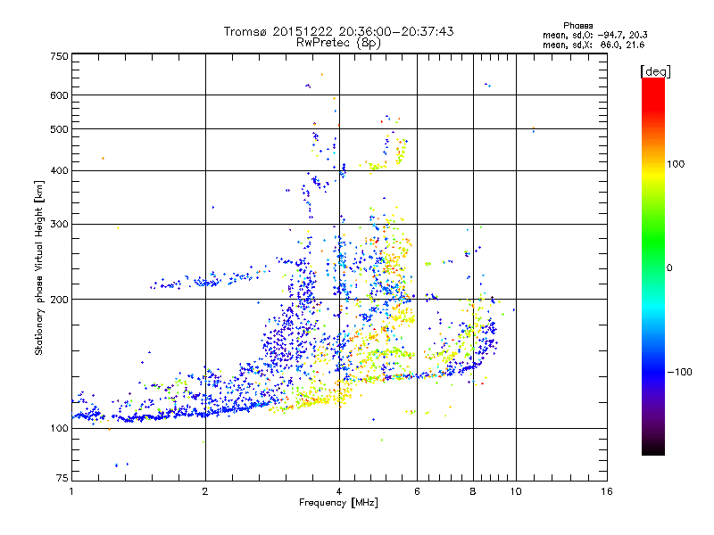Click the x-axis tick label "2"
714x535 pixels.
205,491
